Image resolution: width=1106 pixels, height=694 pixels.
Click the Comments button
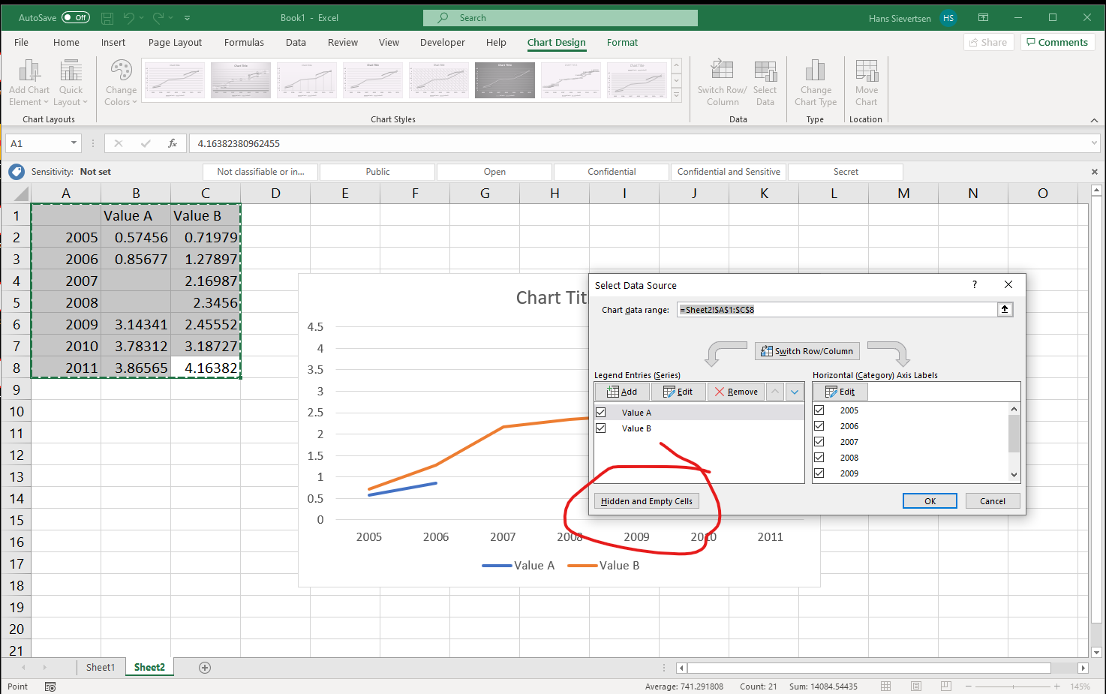(1057, 42)
